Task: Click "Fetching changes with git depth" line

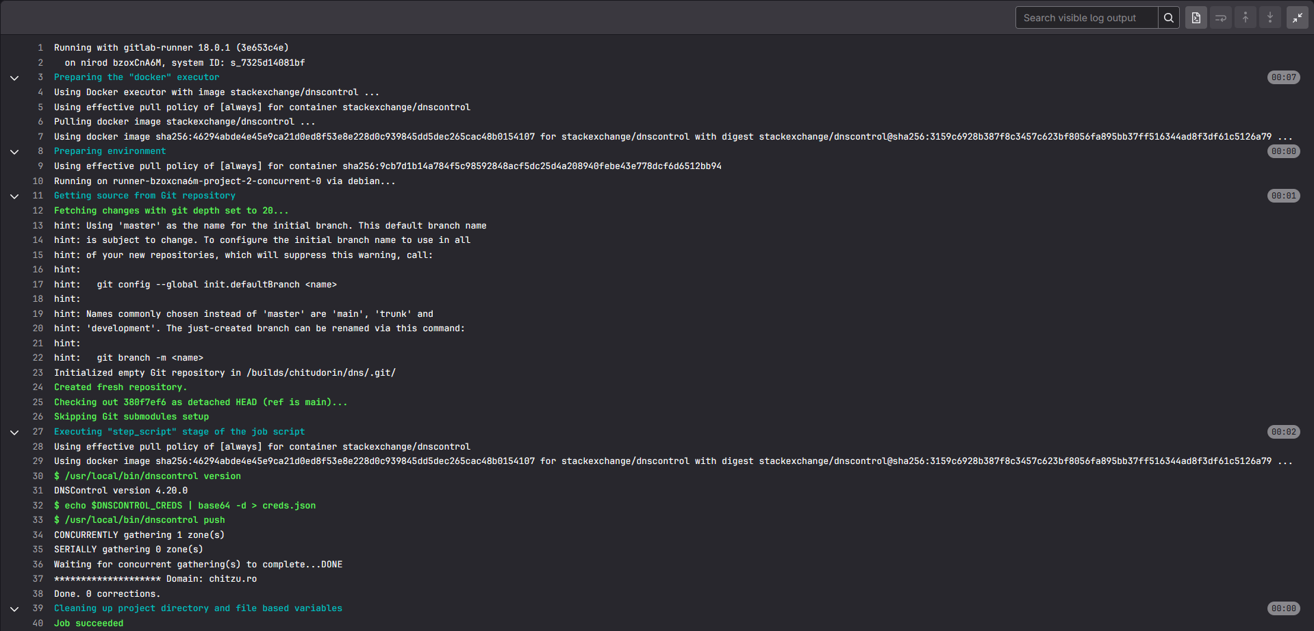Action: coord(171,211)
